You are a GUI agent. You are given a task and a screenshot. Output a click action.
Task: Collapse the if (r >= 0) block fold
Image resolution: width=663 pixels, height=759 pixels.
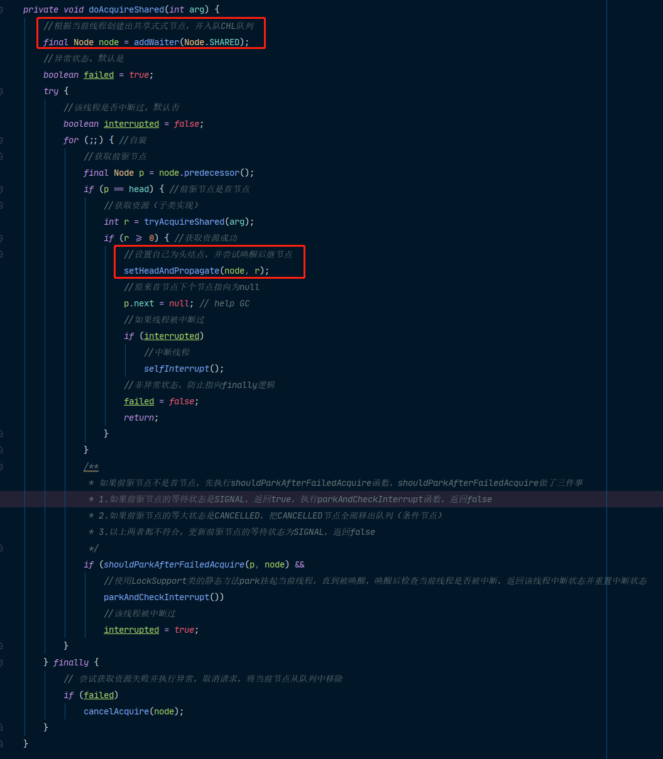1,238
